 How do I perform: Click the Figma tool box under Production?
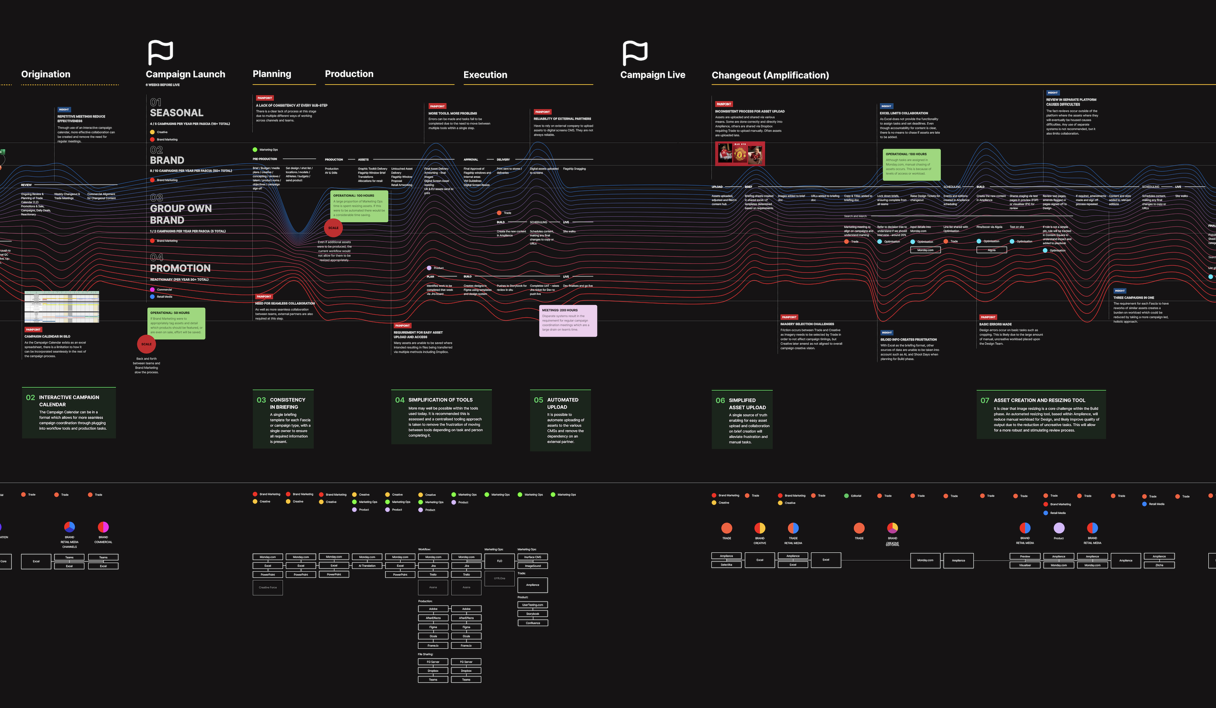[432, 627]
